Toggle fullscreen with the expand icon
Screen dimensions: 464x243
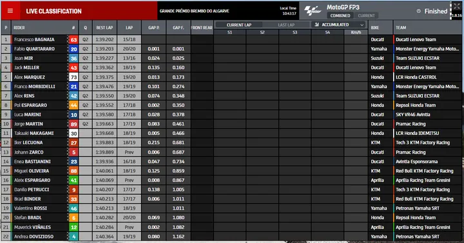(x=457, y=6)
